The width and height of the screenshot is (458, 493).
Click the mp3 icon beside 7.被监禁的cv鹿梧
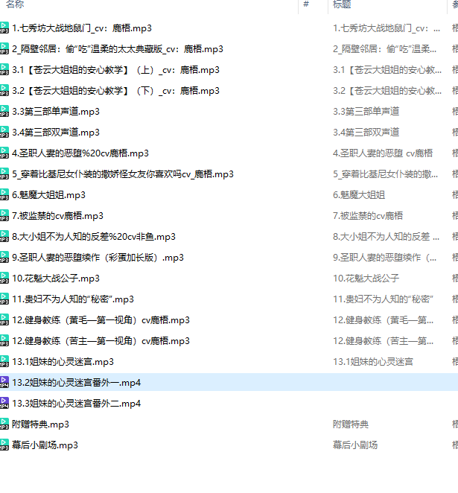tap(4, 215)
